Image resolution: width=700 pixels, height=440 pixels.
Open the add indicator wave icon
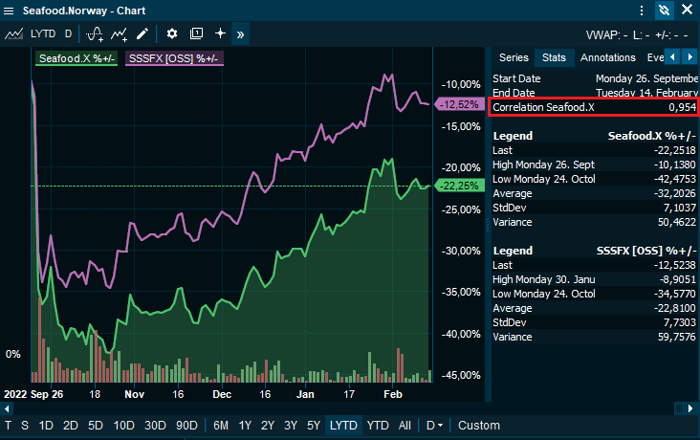95,33
